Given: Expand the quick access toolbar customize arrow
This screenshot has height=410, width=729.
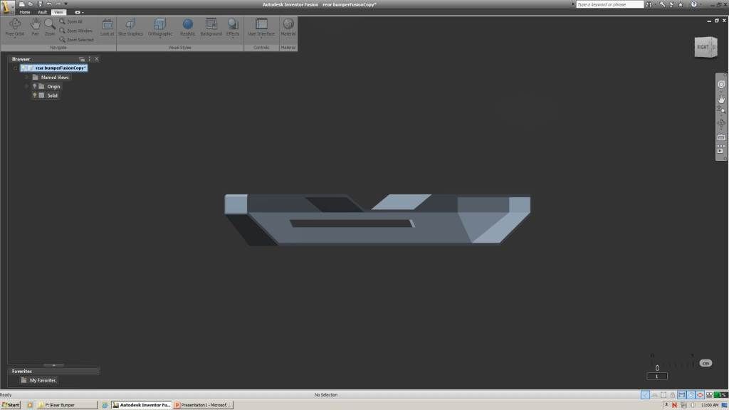Looking at the screenshot, I should pos(66,4).
